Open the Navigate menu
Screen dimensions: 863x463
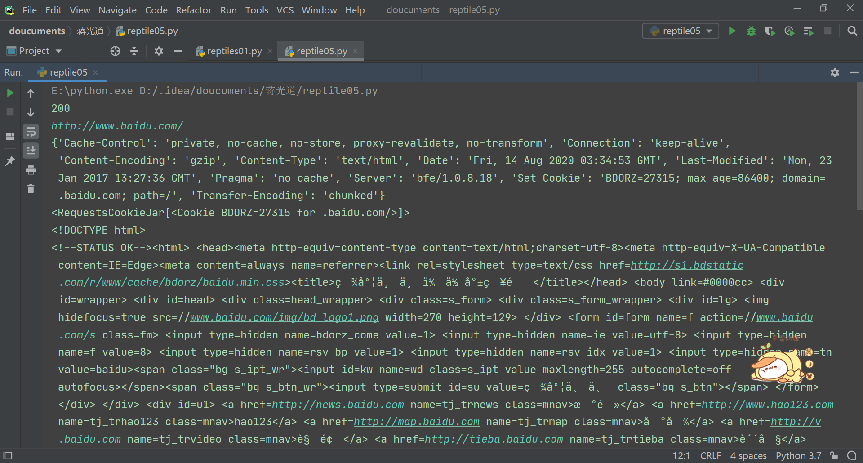117,10
